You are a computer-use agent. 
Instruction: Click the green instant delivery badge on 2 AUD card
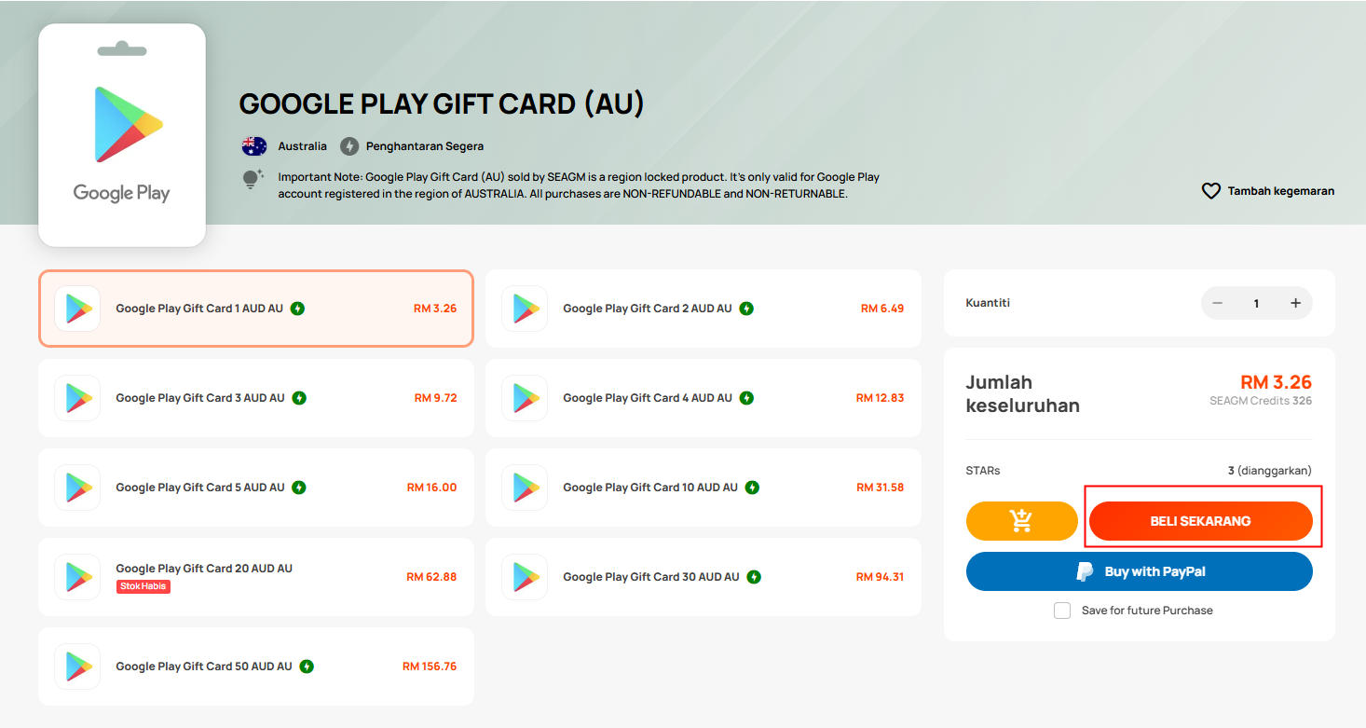[x=746, y=309]
